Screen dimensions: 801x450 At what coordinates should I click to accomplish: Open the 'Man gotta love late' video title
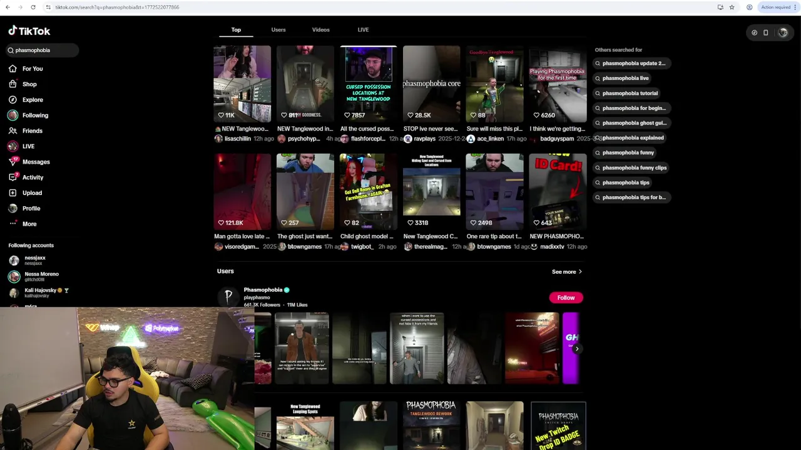pos(242,236)
